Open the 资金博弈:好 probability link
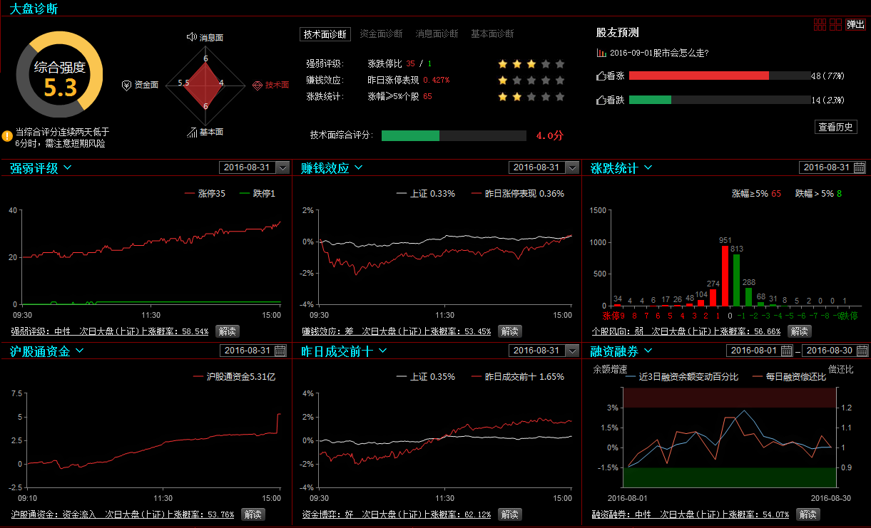The width and height of the screenshot is (871, 528). (397, 514)
